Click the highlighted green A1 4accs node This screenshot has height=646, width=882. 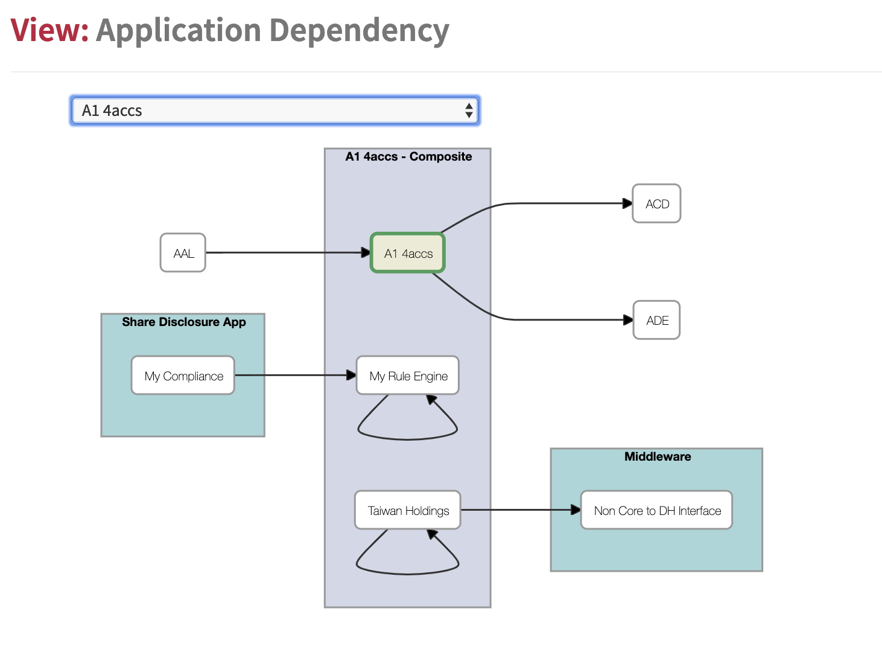click(408, 254)
